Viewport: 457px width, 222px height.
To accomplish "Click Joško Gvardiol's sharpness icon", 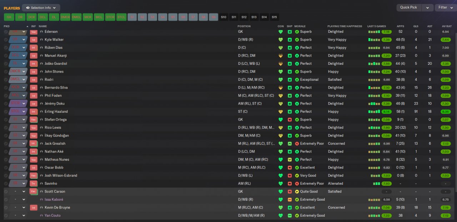I will (290, 64).
